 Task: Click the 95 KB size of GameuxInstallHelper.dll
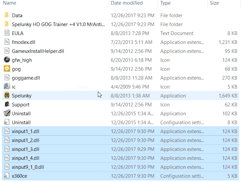click(x=231, y=51)
